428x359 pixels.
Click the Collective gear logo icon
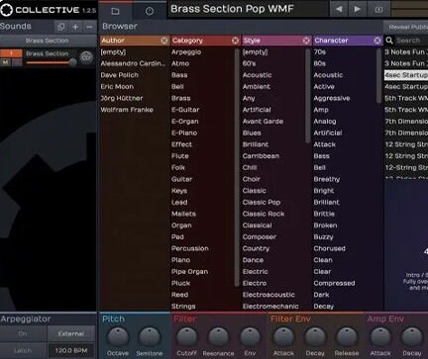(6, 10)
